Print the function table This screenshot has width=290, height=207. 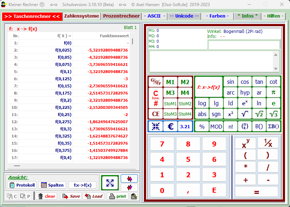[117, 196]
